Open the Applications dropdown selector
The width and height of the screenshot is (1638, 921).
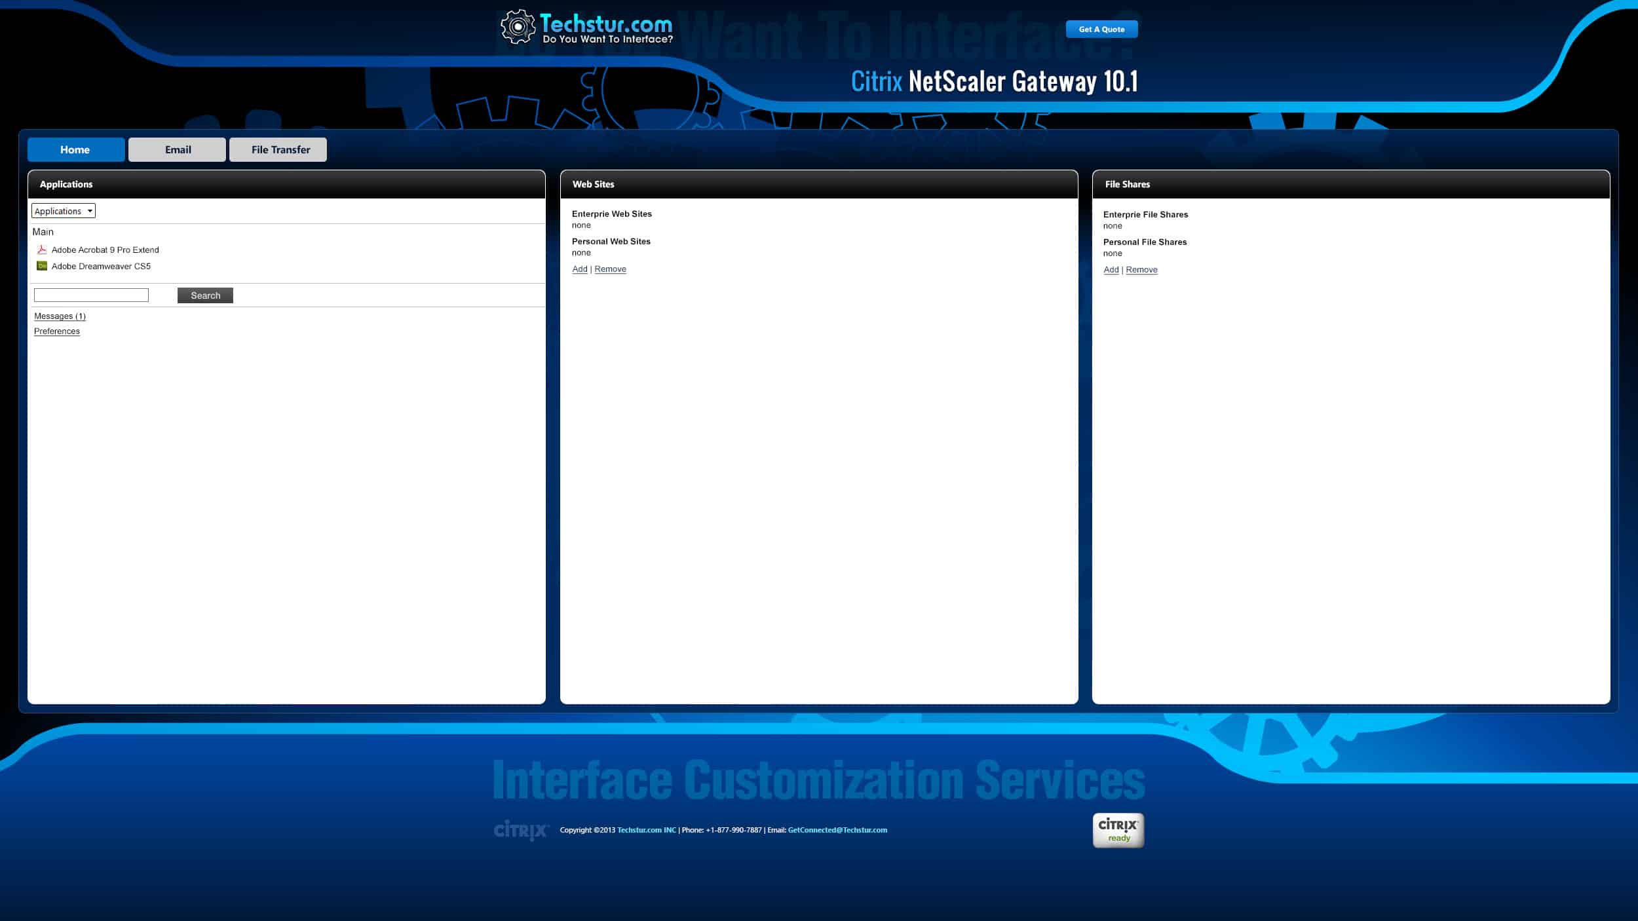[x=64, y=211]
